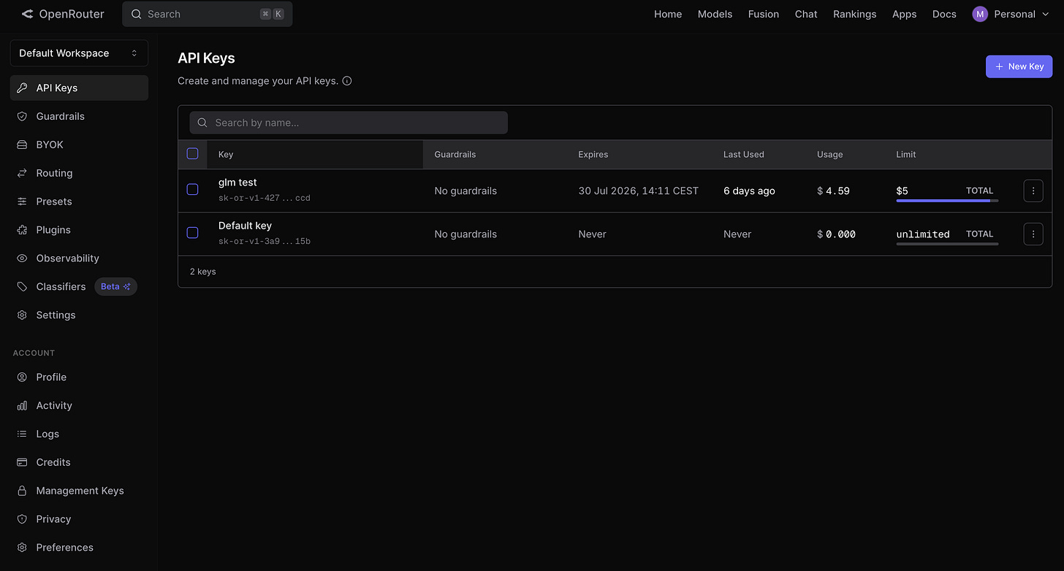Click the Observability eye icon

pos(22,258)
